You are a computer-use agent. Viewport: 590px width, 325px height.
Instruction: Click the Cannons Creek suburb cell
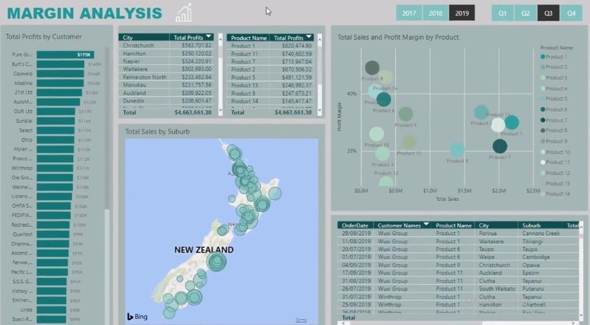pos(540,234)
